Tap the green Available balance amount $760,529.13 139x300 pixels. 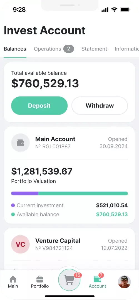pyautogui.click(x=112, y=215)
